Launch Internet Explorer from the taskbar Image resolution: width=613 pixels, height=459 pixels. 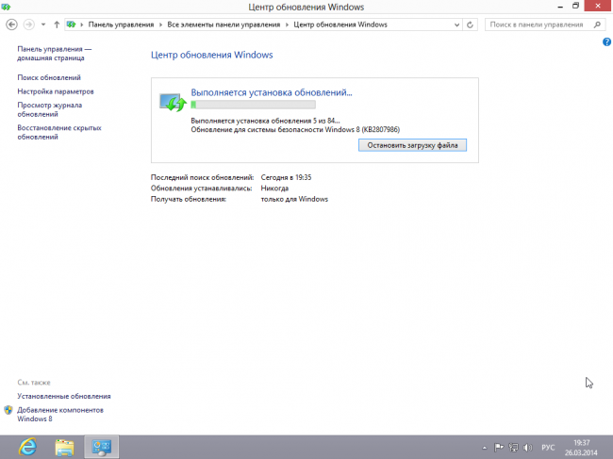tap(27, 446)
